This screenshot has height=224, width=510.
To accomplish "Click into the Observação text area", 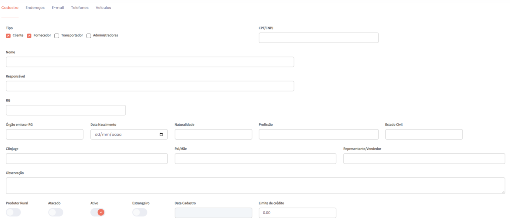I will coord(255,185).
